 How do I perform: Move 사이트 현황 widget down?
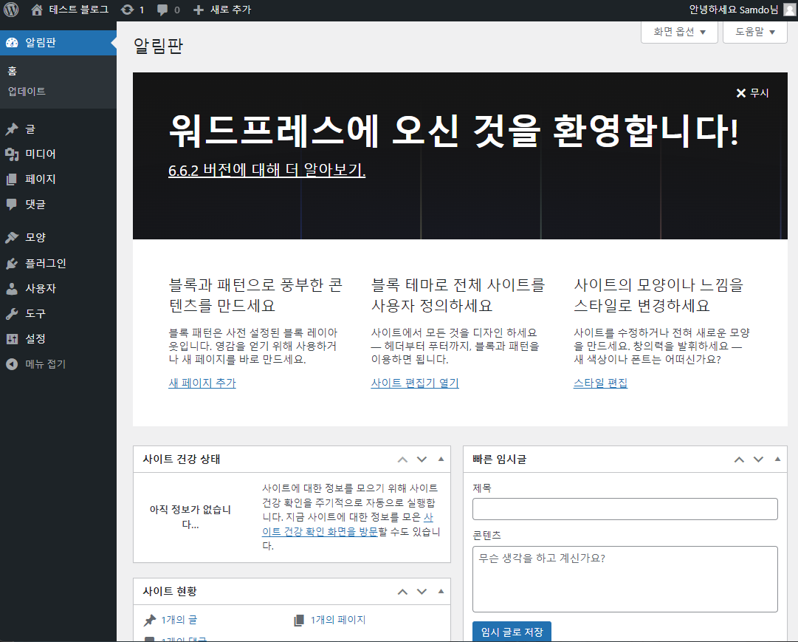(422, 592)
